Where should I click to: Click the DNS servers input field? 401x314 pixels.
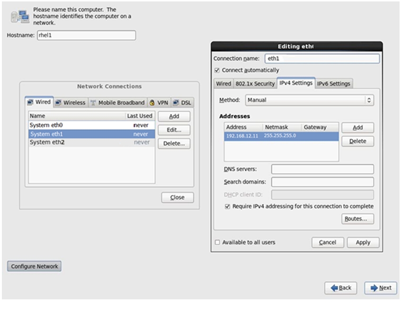point(322,169)
